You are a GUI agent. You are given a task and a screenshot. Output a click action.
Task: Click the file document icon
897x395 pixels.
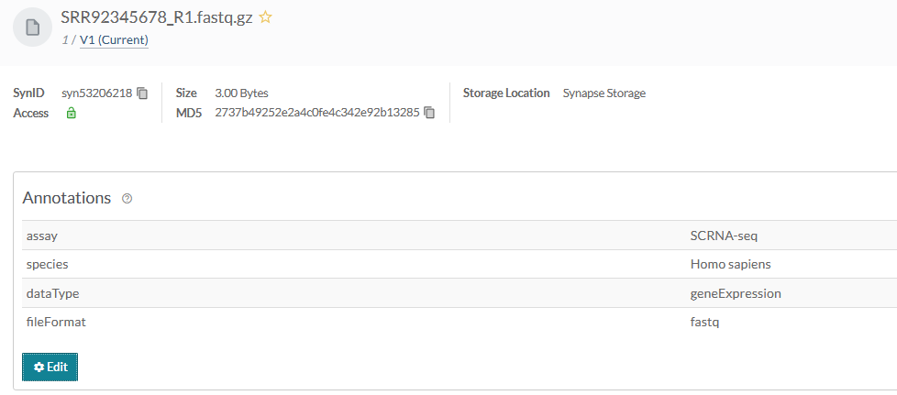(32, 27)
